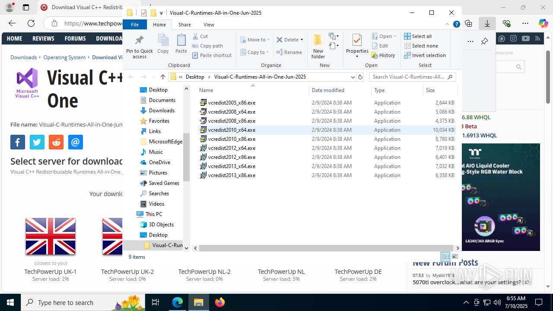Select the Home ribbon tab
The height and width of the screenshot is (311, 553).
159,25
